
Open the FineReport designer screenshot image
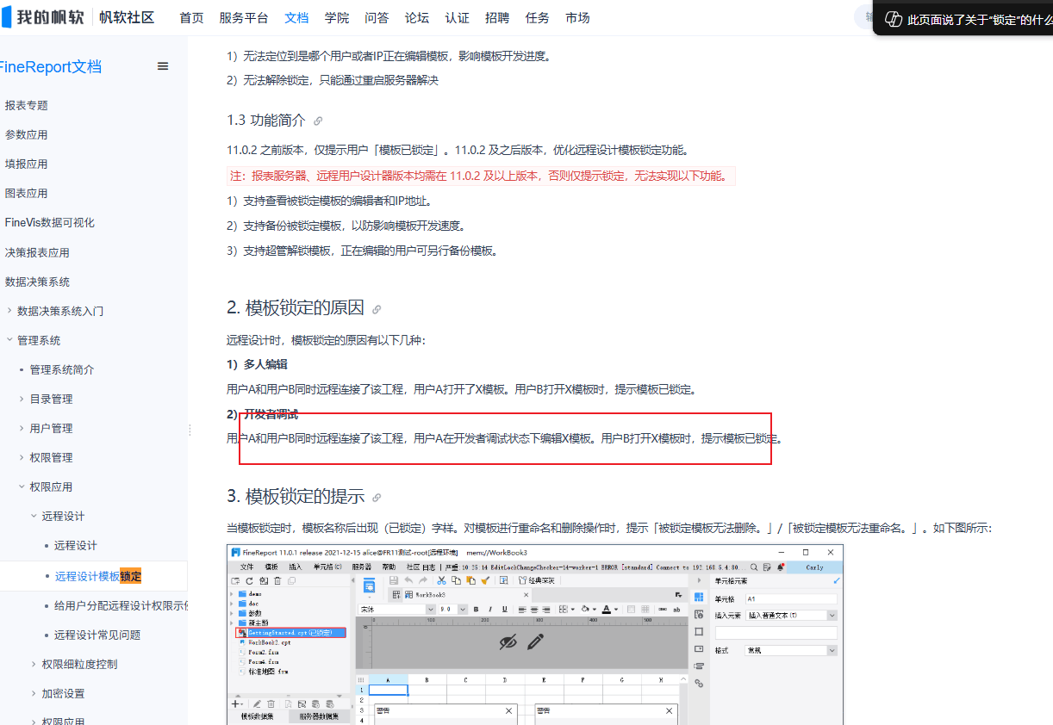click(x=535, y=635)
